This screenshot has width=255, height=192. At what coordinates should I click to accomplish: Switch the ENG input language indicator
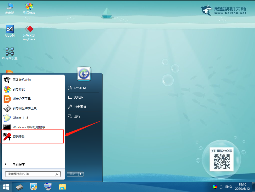pos(228,187)
